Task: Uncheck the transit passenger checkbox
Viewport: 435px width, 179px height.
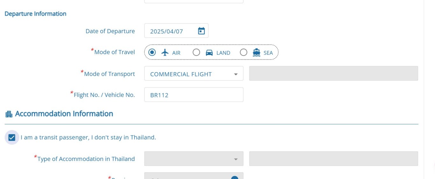Action: [12, 138]
